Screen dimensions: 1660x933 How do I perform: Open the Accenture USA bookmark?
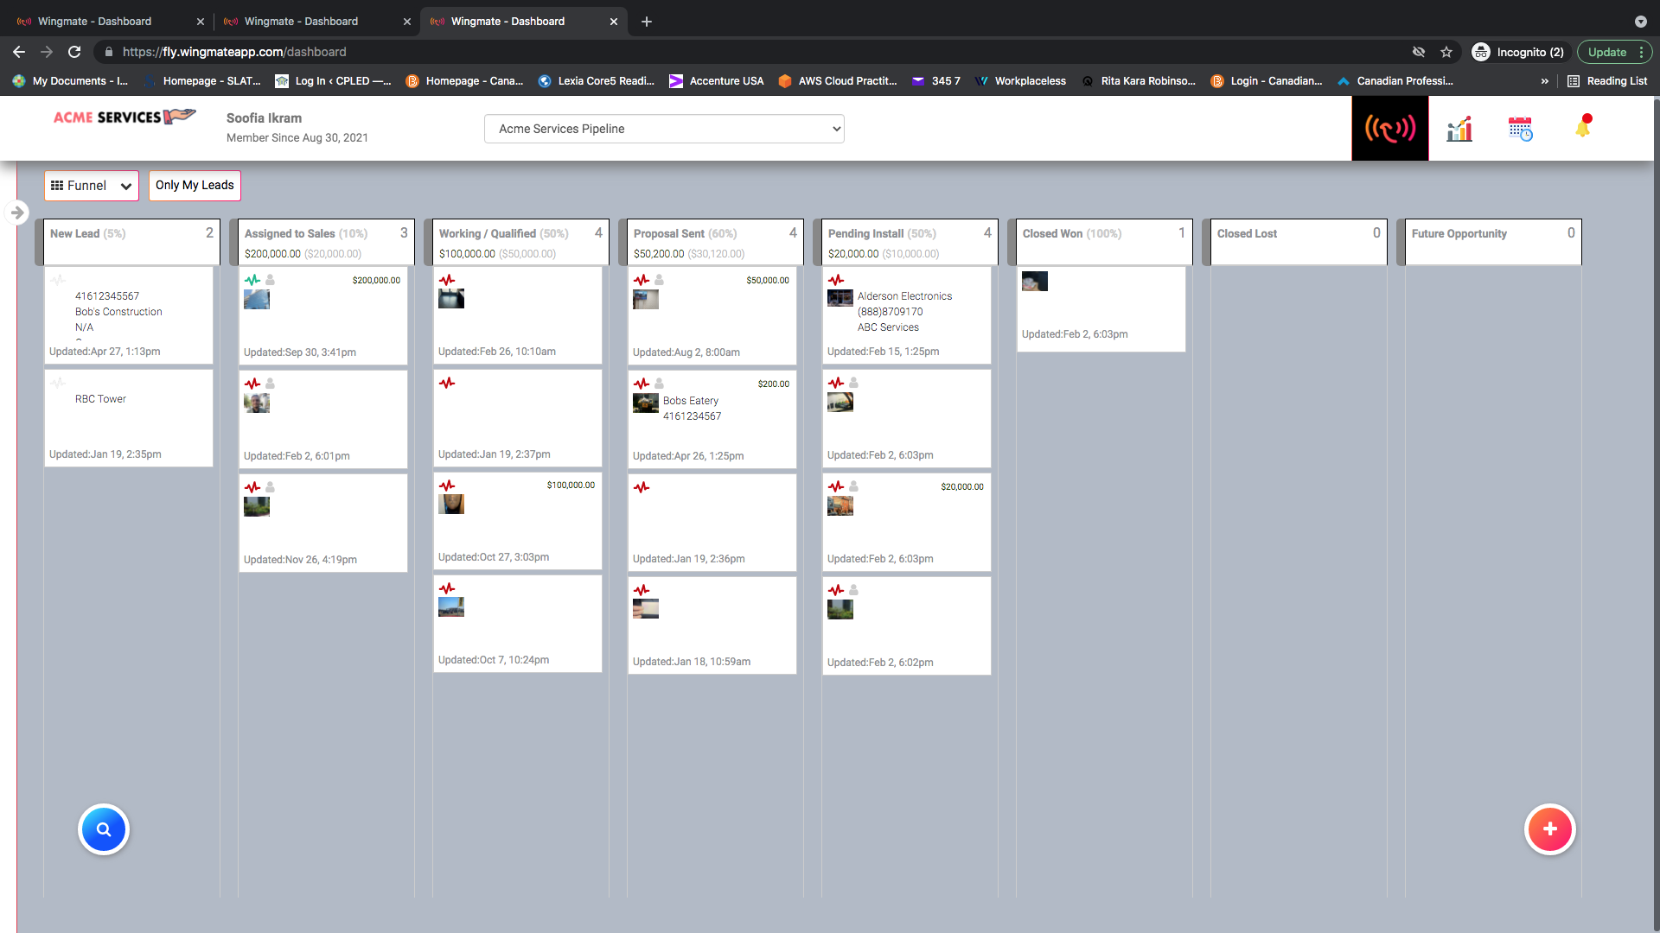click(x=717, y=81)
